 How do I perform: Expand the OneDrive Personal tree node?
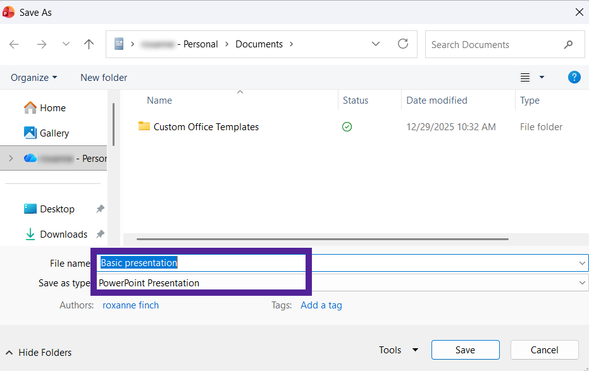coord(10,159)
